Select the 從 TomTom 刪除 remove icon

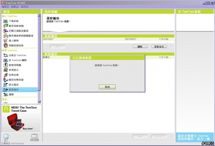tap(5, 60)
